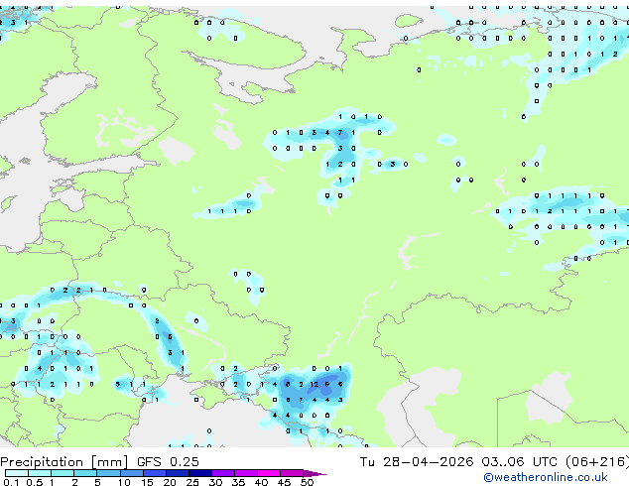Click the 'GFS 0.25' model label

168,462
